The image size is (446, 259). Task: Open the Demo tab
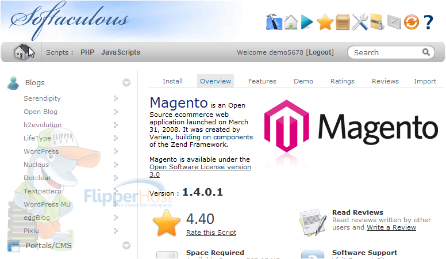[303, 81]
